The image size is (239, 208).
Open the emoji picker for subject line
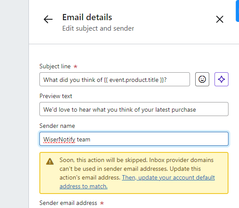[x=202, y=79]
